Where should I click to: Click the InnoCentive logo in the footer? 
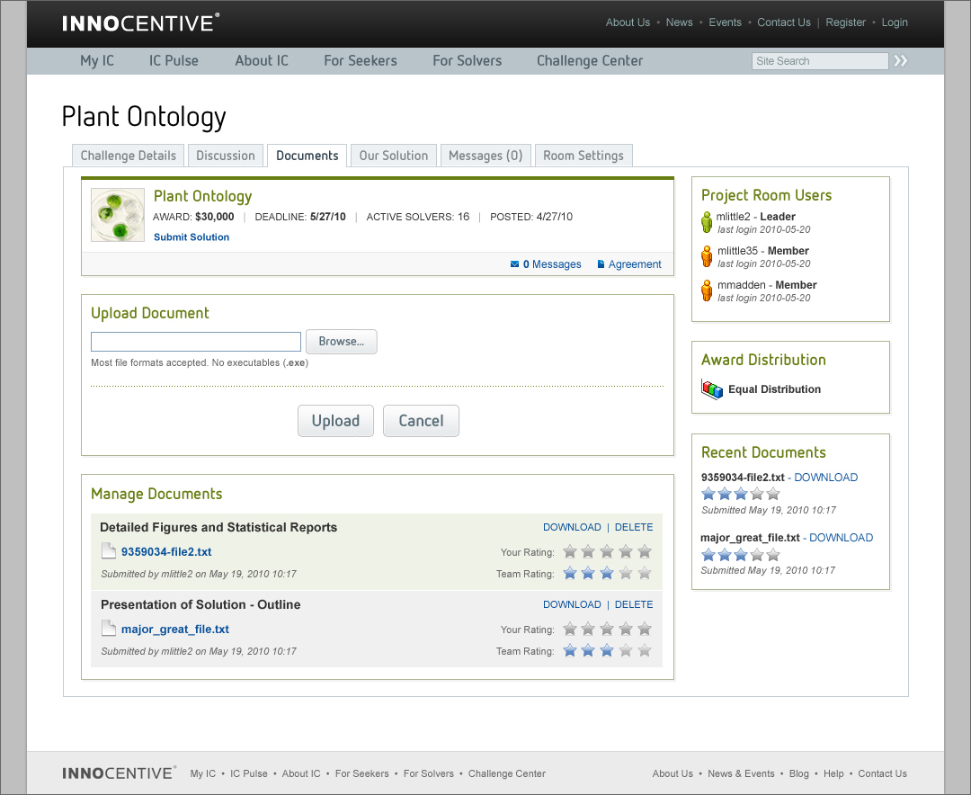point(119,773)
